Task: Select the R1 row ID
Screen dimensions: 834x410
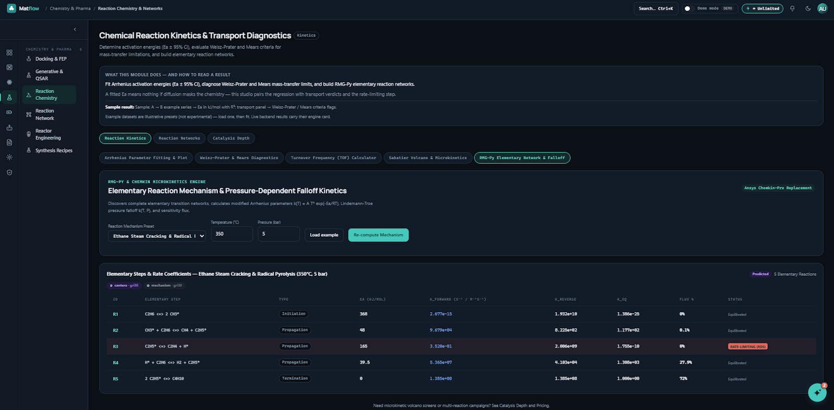Action: (x=116, y=314)
